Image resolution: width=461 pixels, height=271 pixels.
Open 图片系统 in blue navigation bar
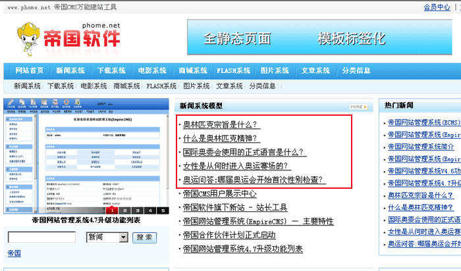pyautogui.click(x=275, y=70)
